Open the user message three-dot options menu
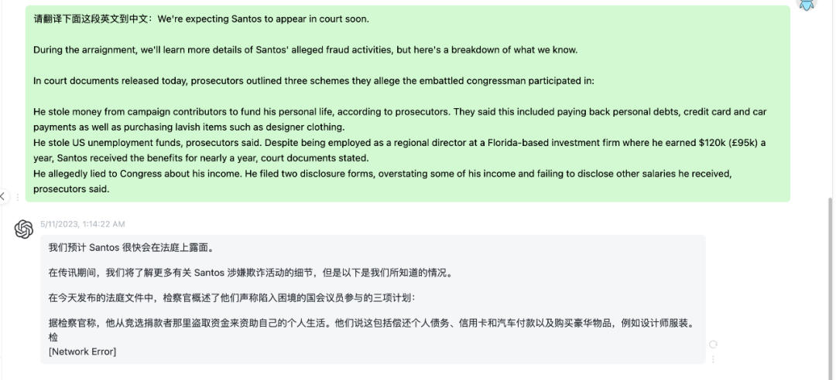This screenshot has width=836, height=380. click(18, 198)
